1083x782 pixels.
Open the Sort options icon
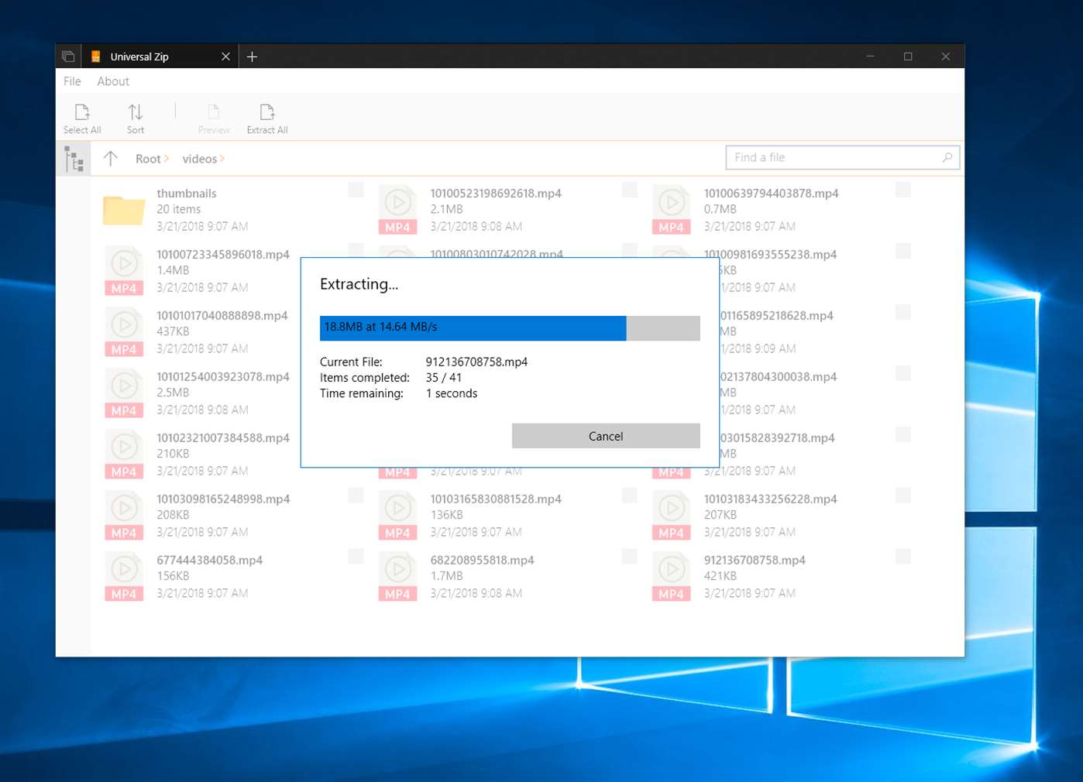136,112
